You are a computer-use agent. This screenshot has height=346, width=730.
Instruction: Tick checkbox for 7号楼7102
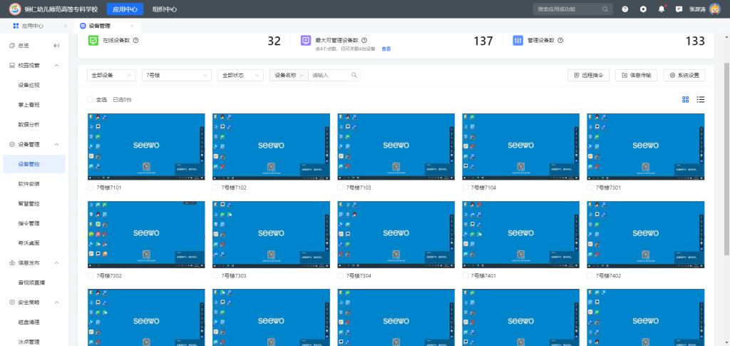(215, 188)
